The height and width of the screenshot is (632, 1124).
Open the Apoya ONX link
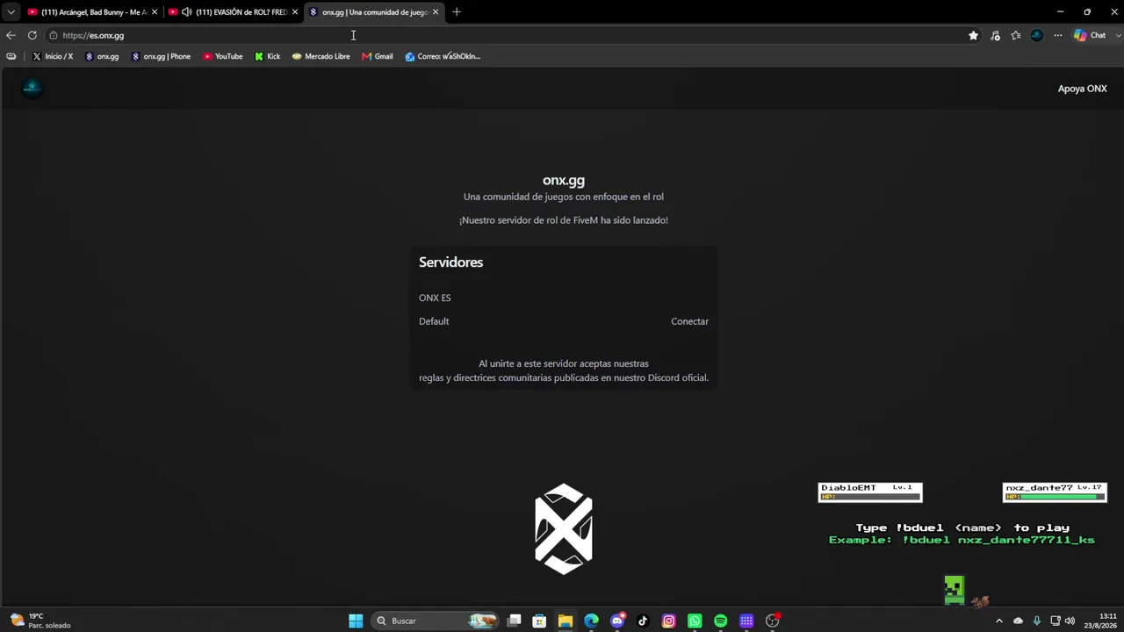coord(1082,89)
